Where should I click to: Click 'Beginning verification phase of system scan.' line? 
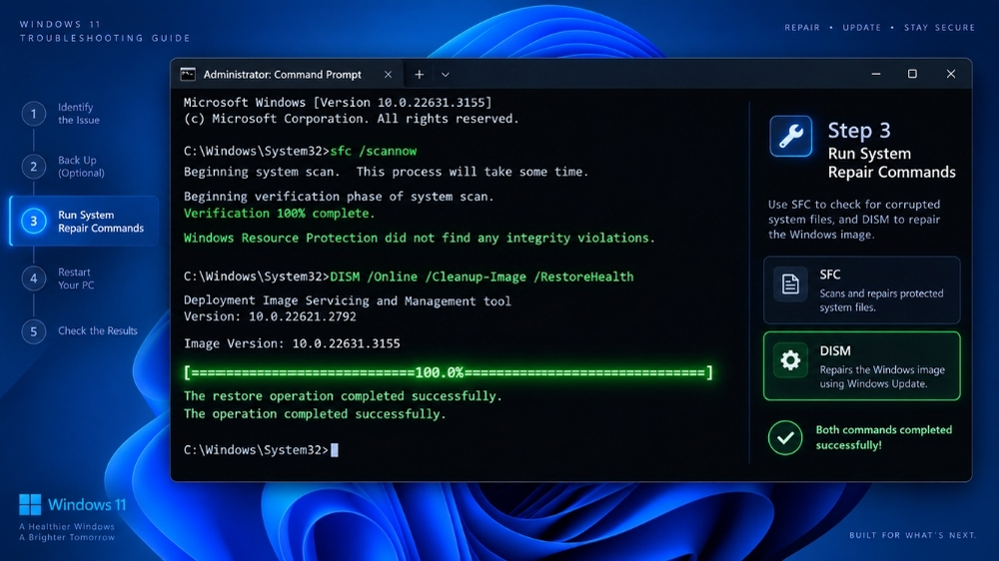coord(339,196)
